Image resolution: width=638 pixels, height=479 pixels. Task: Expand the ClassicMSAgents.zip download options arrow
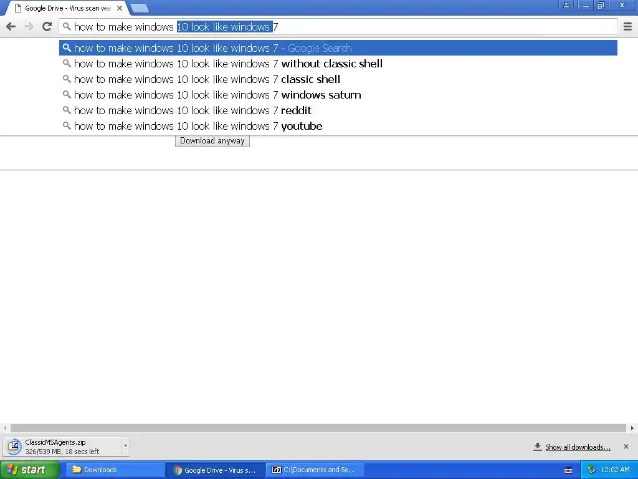(125, 447)
